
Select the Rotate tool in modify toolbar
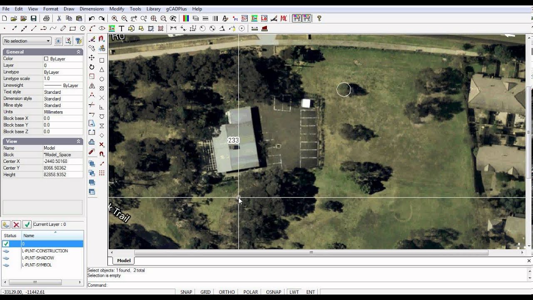pos(92,67)
